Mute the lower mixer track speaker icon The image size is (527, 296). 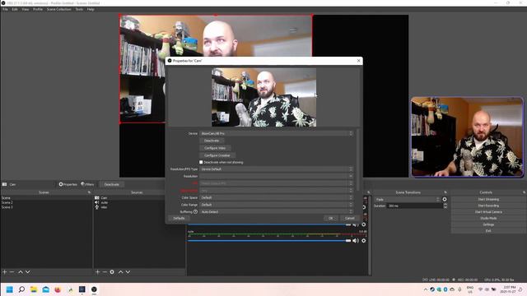coord(356,241)
